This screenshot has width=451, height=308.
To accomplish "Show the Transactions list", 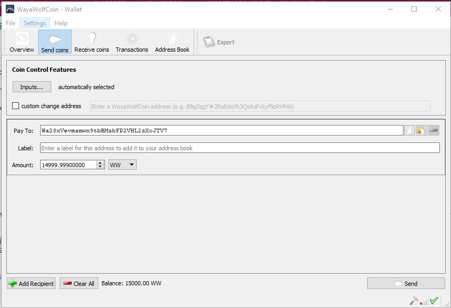I will [x=131, y=42].
